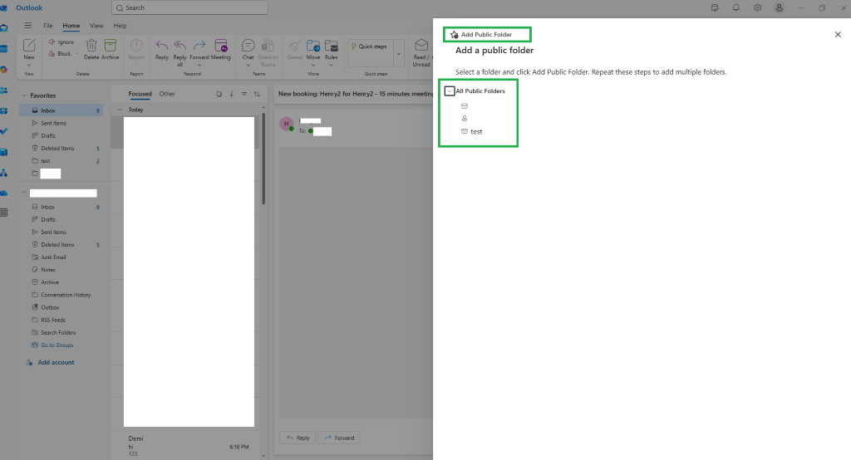Image resolution: width=851 pixels, height=460 pixels.
Task: Click the Delete trash icon
Action: click(91, 45)
